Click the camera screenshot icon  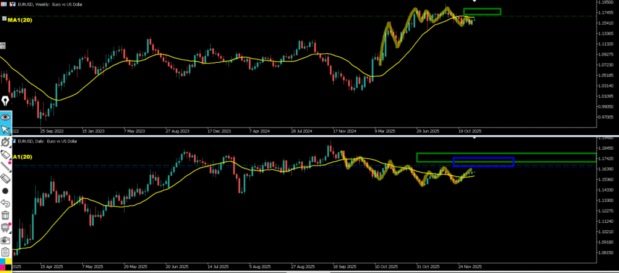pyautogui.click(x=5, y=240)
